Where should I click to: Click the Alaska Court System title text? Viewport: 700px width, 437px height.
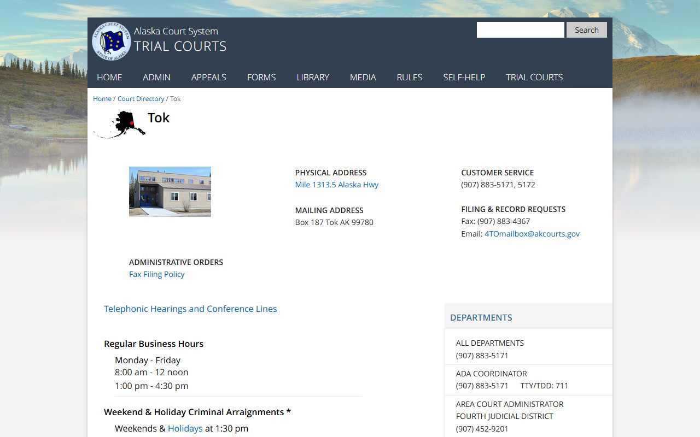[x=176, y=31]
